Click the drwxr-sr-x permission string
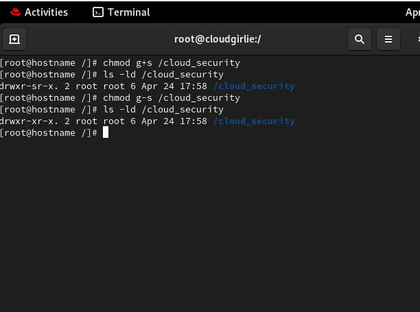The image size is (420, 312). 29,86
